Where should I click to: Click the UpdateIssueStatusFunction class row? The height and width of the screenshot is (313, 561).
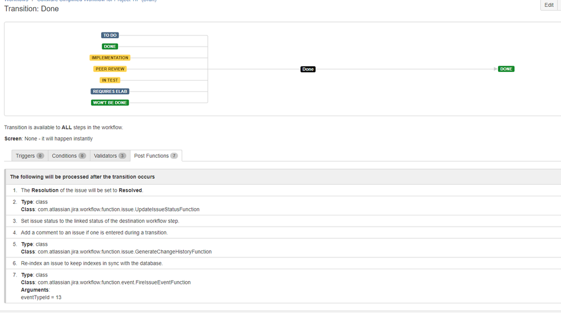pos(282,205)
